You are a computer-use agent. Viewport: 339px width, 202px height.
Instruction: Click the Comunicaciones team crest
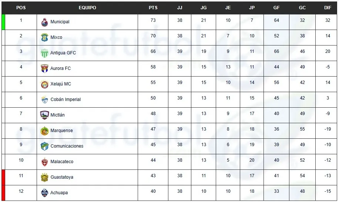pyautogui.click(x=44, y=147)
